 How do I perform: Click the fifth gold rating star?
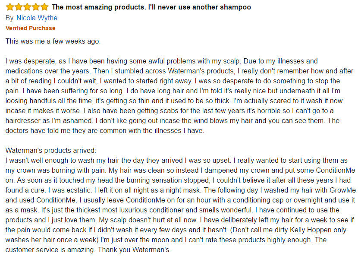44,7
